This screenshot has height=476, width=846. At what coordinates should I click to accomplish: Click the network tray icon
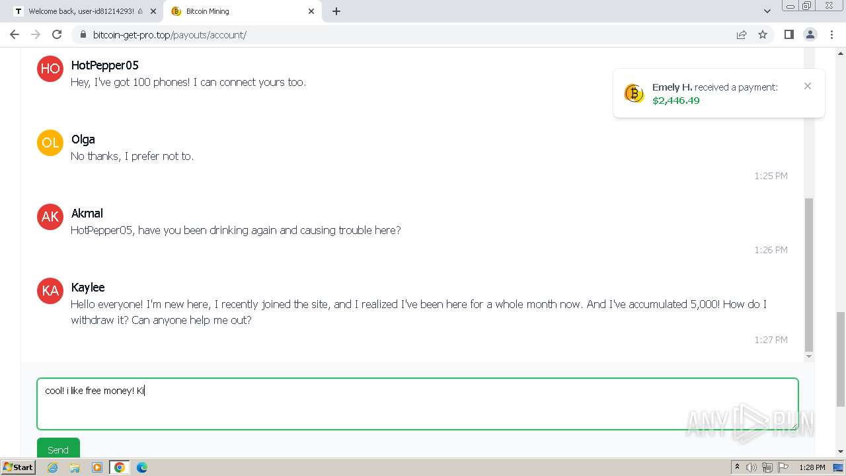tap(767, 467)
